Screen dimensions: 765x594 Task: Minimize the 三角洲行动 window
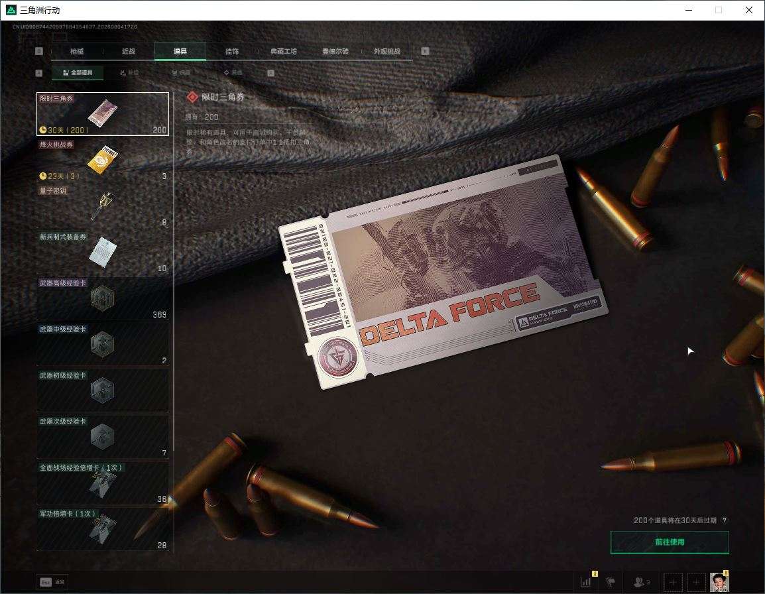689,10
